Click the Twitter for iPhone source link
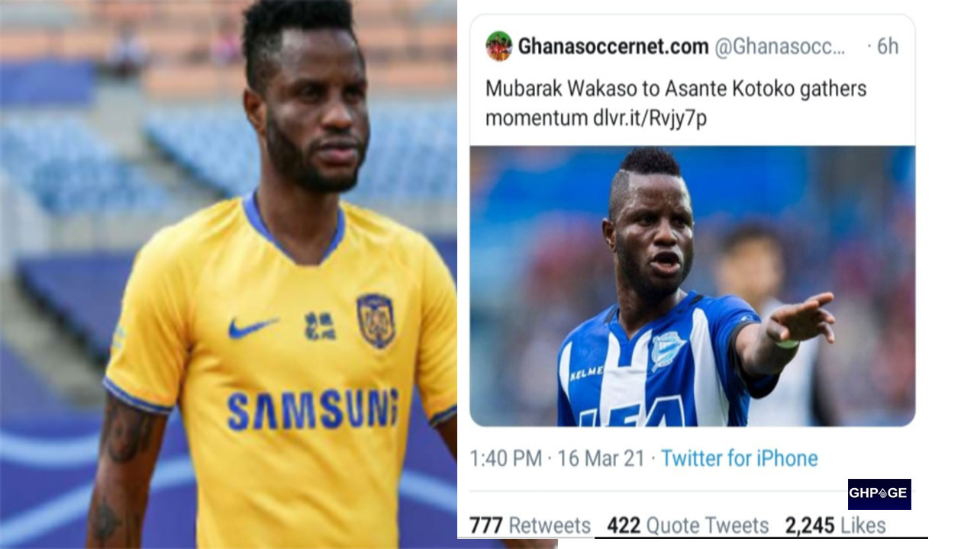977x549 pixels. tap(739, 458)
